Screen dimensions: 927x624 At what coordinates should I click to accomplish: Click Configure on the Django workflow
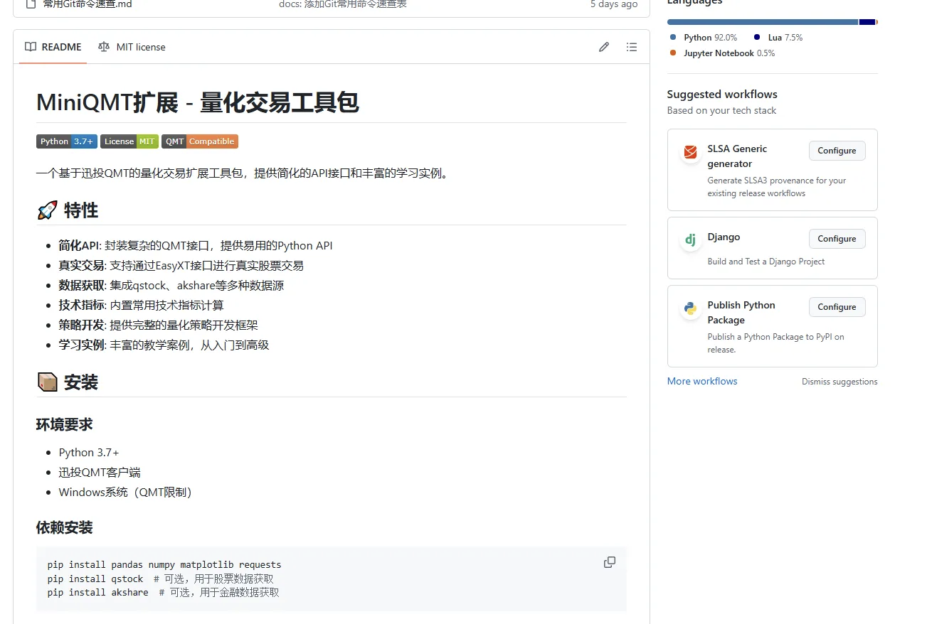(837, 238)
